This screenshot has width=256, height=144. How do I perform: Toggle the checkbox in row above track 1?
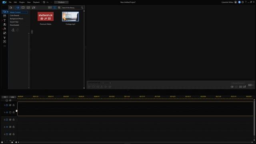pos(10,100)
